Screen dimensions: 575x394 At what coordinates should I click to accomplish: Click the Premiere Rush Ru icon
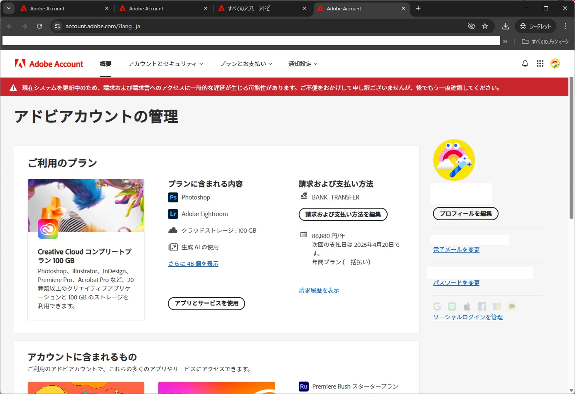pos(304,387)
